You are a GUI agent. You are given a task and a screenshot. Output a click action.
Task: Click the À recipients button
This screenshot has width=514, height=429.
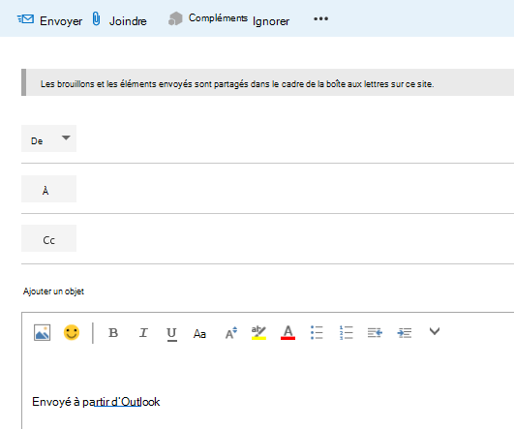(x=48, y=189)
